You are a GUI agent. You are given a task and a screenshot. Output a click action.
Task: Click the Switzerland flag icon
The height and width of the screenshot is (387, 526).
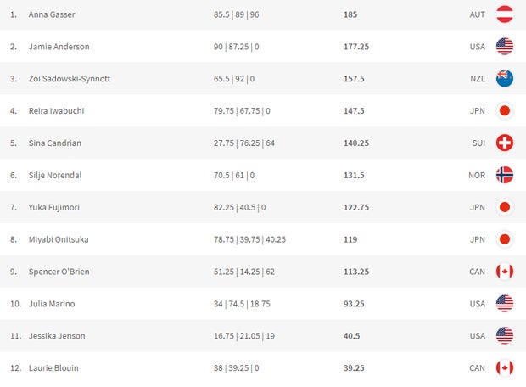click(505, 143)
